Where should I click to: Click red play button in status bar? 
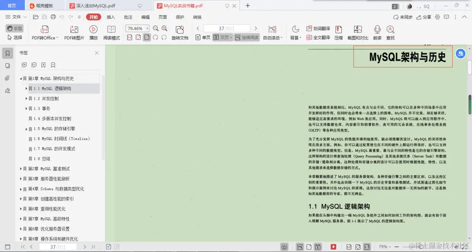coord(333,247)
